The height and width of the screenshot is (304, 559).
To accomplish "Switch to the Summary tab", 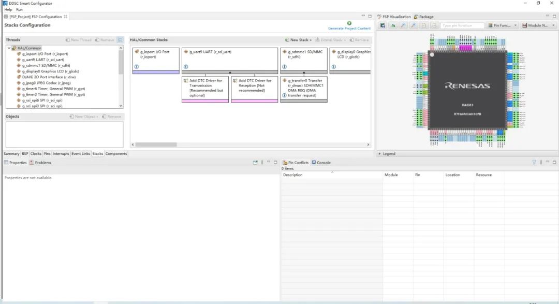I will tap(11, 154).
